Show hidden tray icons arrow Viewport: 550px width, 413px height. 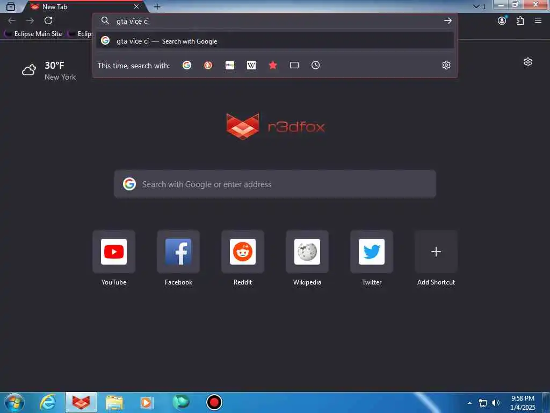pos(469,403)
